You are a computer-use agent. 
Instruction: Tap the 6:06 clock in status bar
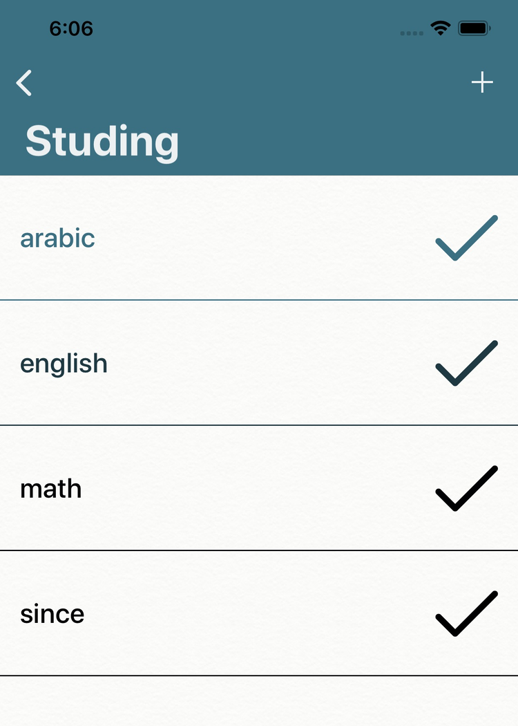[71, 28]
